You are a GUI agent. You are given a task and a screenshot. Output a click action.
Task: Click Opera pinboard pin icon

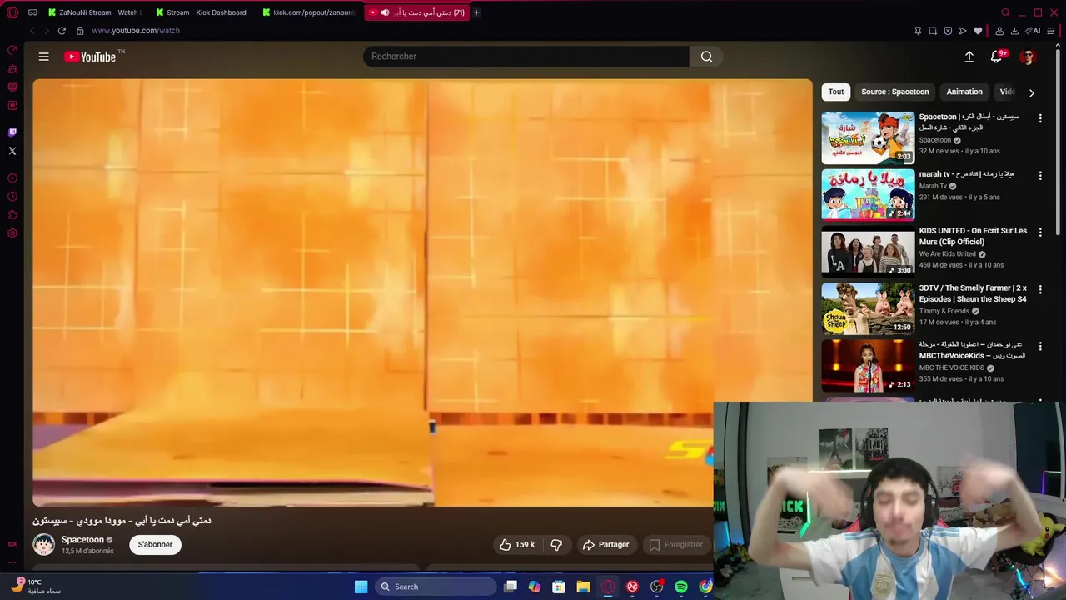(918, 31)
